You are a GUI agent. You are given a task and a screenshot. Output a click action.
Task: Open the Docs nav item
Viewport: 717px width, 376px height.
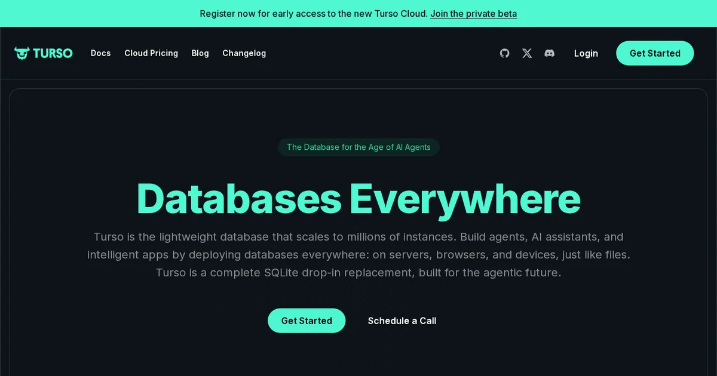101,53
